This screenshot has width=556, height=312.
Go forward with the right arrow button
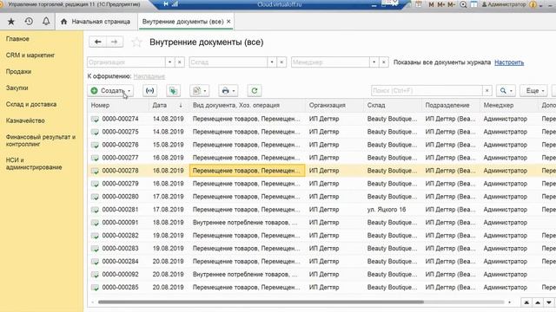(114, 42)
